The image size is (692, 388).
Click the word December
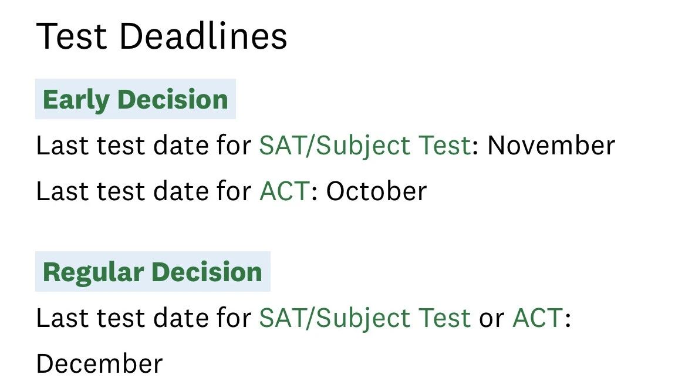(100, 364)
